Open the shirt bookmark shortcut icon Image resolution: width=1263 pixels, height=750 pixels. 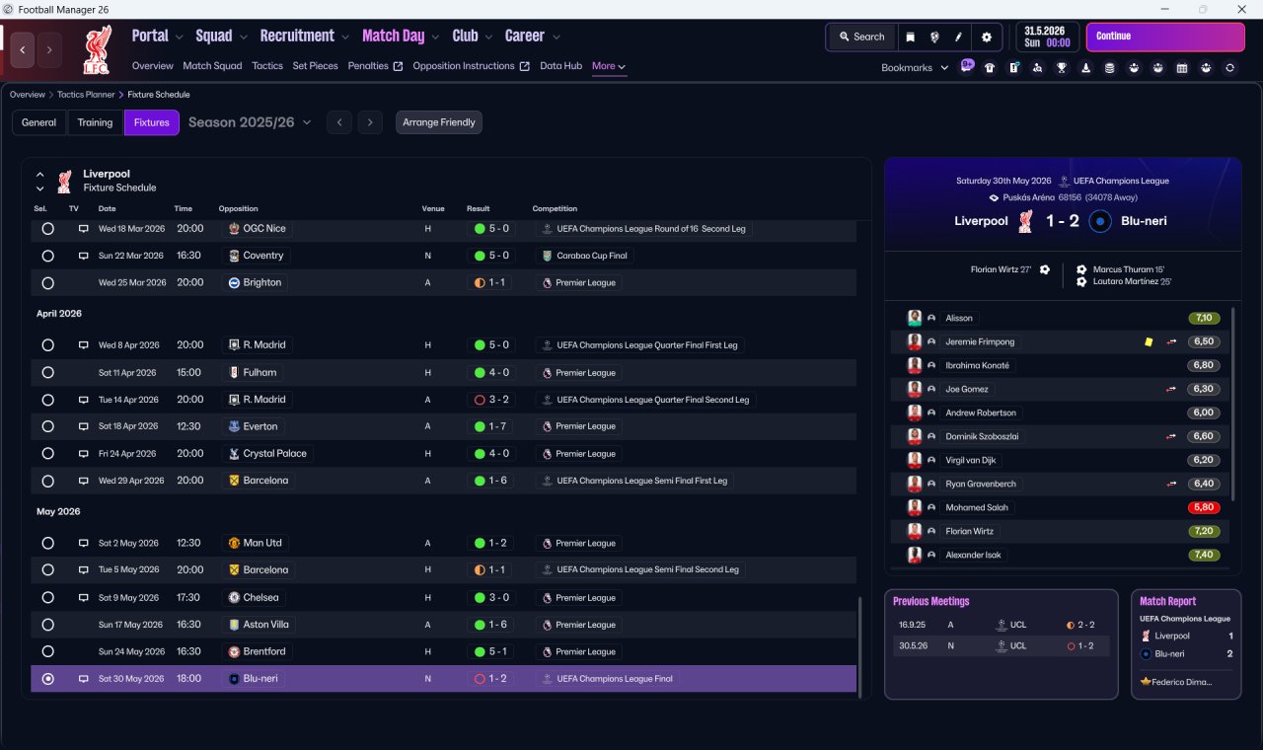click(x=990, y=68)
